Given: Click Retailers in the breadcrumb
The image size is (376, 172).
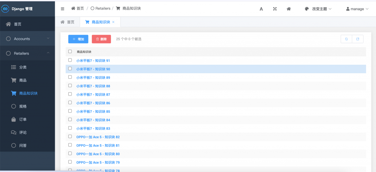Looking at the screenshot, I should [x=103, y=8].
